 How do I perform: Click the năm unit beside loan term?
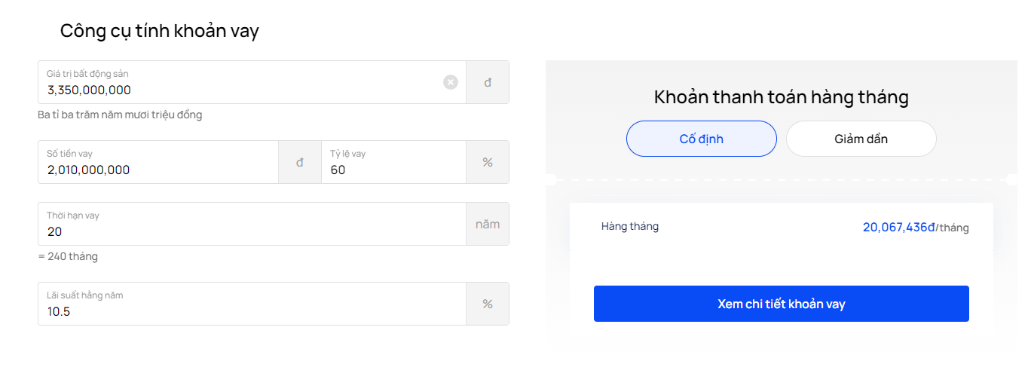tap(488, 224)
